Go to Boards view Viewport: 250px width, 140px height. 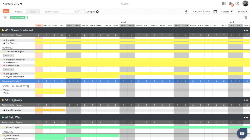[x=242, y=12]
